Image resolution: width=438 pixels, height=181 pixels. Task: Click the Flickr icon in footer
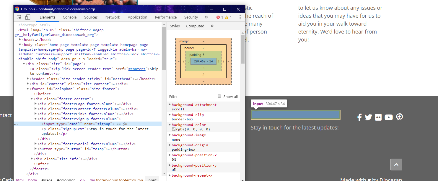(378, 117)
